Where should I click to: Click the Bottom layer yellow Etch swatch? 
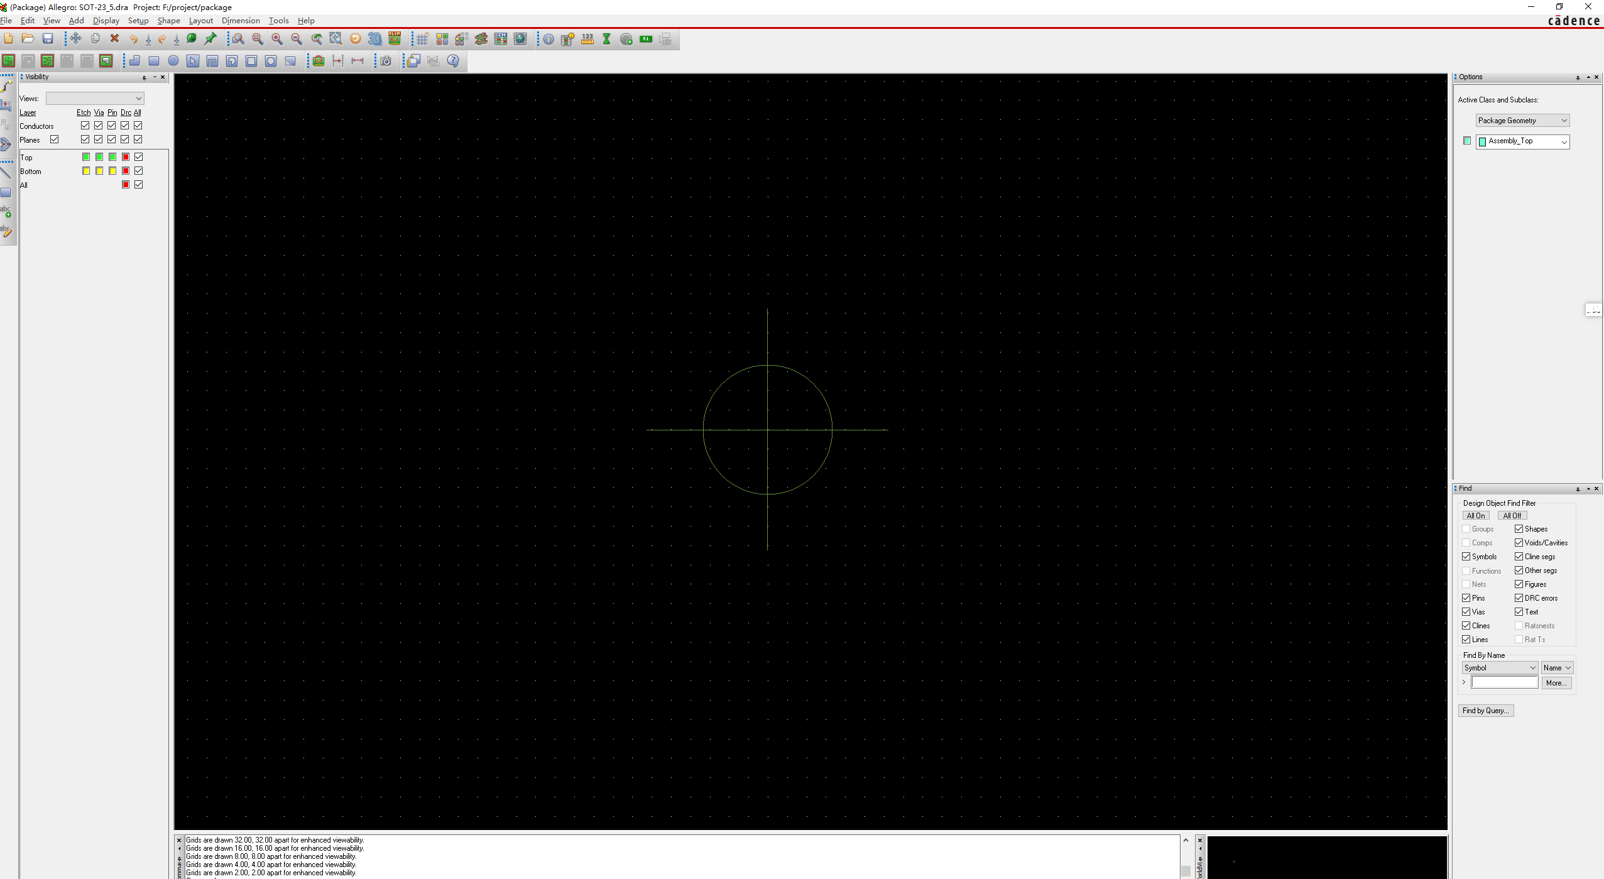point(86,171)
